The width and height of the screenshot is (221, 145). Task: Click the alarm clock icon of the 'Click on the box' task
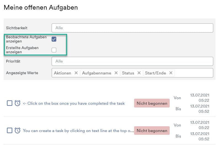17,103
